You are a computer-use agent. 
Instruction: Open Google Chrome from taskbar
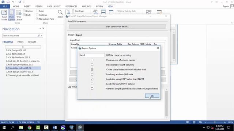click(x=29, y=128)
